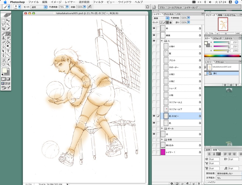
Task: Click the Navigator zoom-in button
Action: tap(237, 33)
